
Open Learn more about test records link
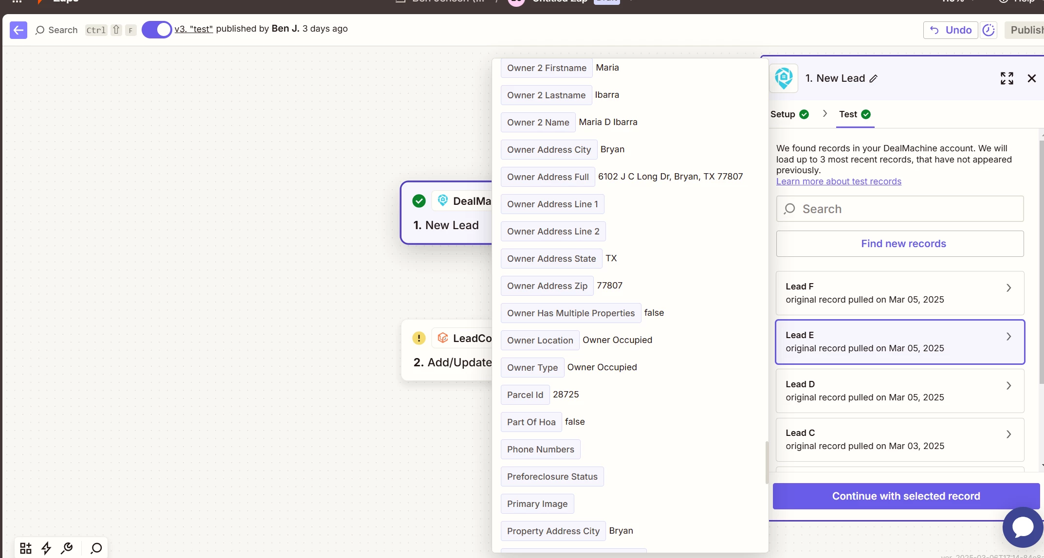pyautogui.click(x=839, y=181)
